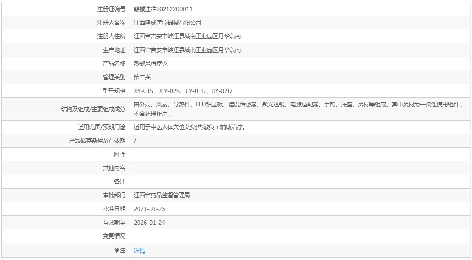472x260 pixels.
Task: Click the 生产地址 address value
Action: 187,50
